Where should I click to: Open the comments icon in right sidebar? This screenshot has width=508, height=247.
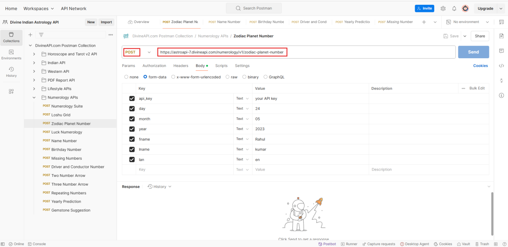point(501,51)
